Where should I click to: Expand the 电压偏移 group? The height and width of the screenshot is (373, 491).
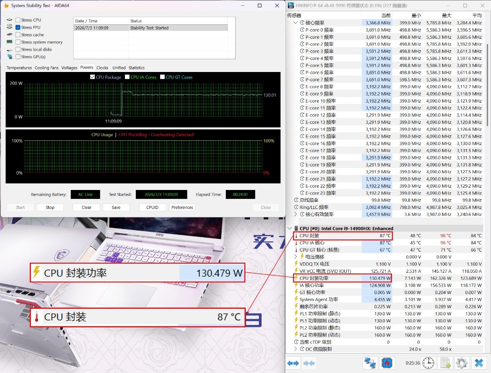(296, 257)
